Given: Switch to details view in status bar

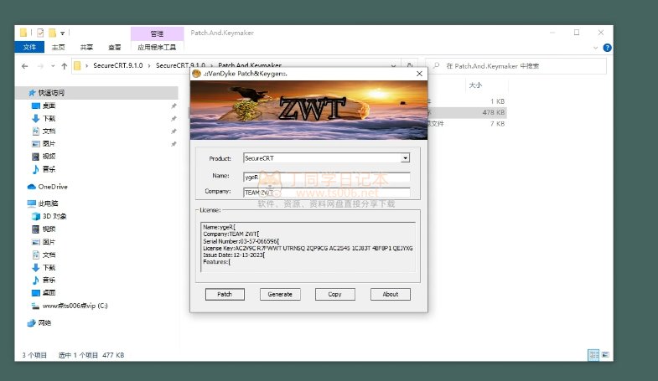Looking at the screenshot, I should point(593,355).
